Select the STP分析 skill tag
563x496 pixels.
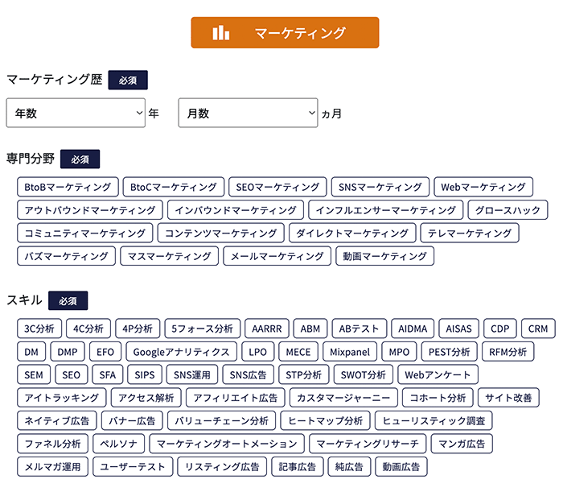[x=304, y=374]
